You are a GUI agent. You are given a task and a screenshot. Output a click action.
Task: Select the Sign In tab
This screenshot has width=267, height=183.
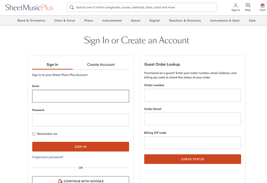click(x=52, y=64)
